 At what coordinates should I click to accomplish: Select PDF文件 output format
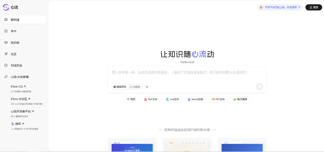[x=151, y=99]
